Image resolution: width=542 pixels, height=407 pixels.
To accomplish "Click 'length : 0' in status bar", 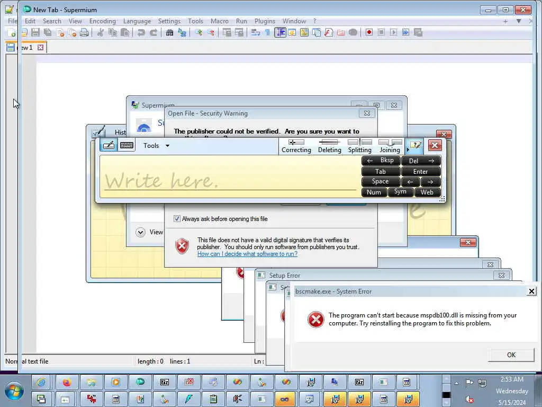I will (x=150, y=361).
